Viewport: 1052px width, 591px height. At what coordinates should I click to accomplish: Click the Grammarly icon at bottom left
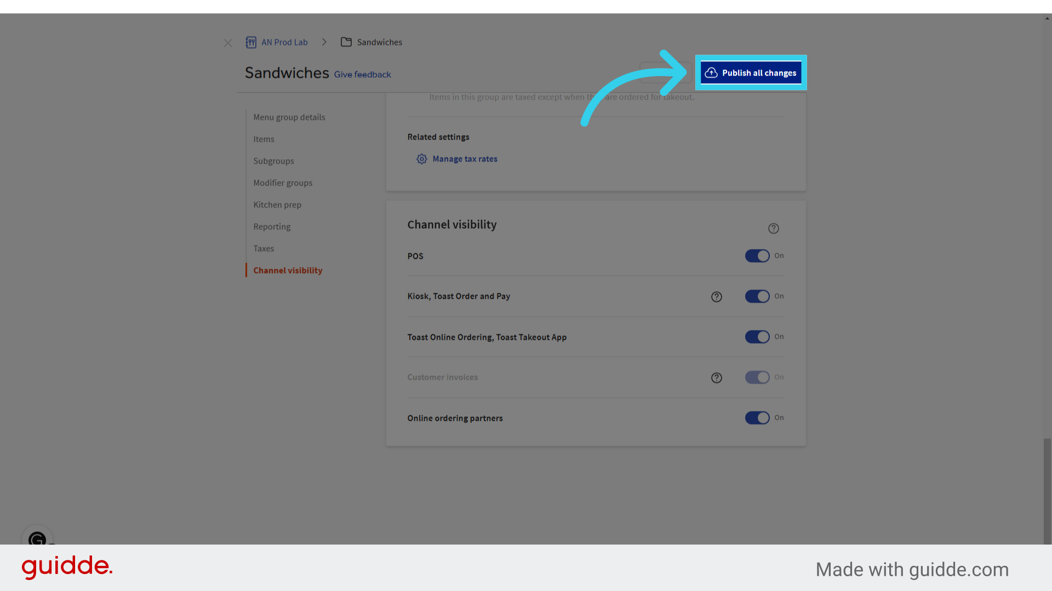pos(37,538)
